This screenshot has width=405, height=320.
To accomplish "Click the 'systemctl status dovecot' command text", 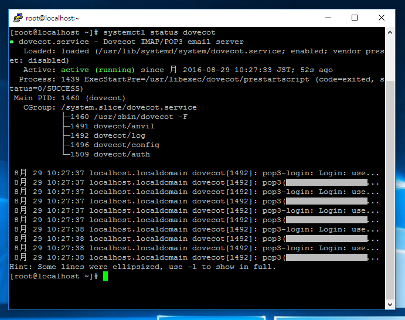I will click(x=159, y=33).
